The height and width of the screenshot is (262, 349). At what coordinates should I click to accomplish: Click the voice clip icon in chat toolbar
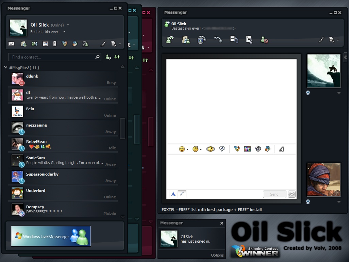(x=222, y=149)
